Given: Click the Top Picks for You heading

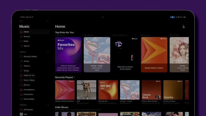Looking at the screenshot, I should (64, 32).
